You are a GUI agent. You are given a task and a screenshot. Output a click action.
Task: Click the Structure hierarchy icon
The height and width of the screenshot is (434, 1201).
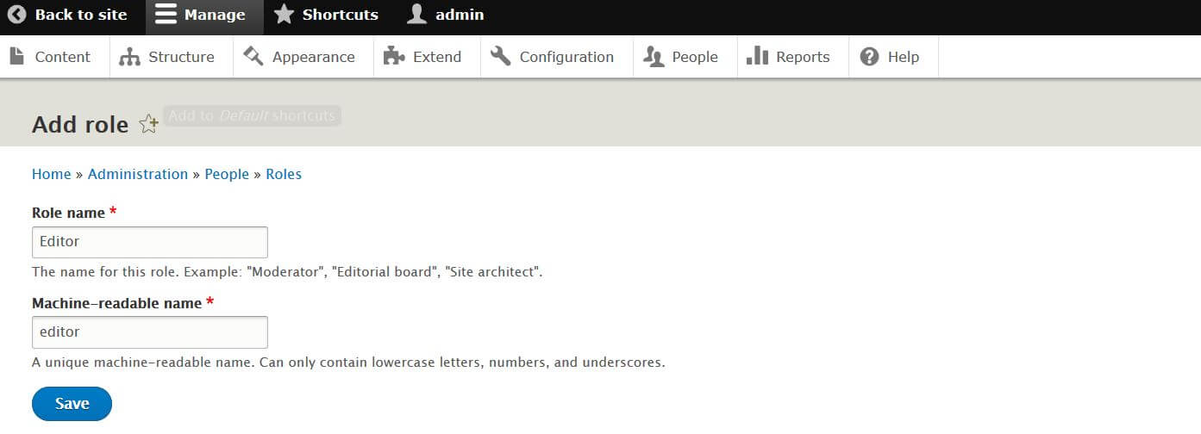[x=129, y=57]
